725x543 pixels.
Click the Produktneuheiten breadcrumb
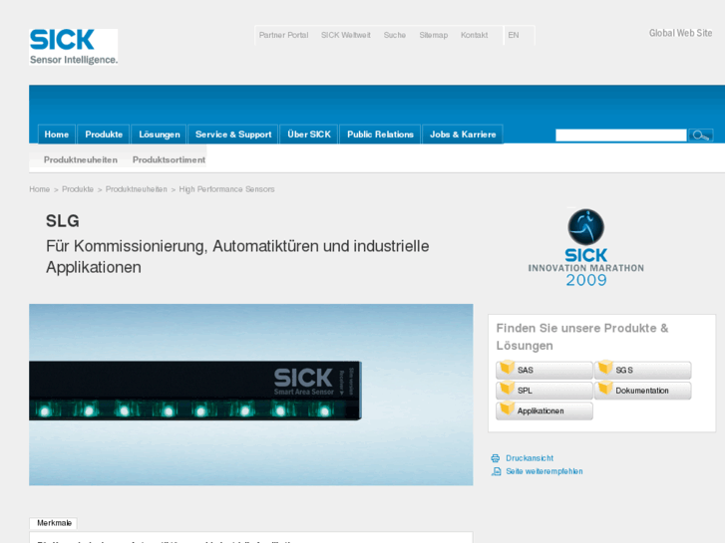137,189
